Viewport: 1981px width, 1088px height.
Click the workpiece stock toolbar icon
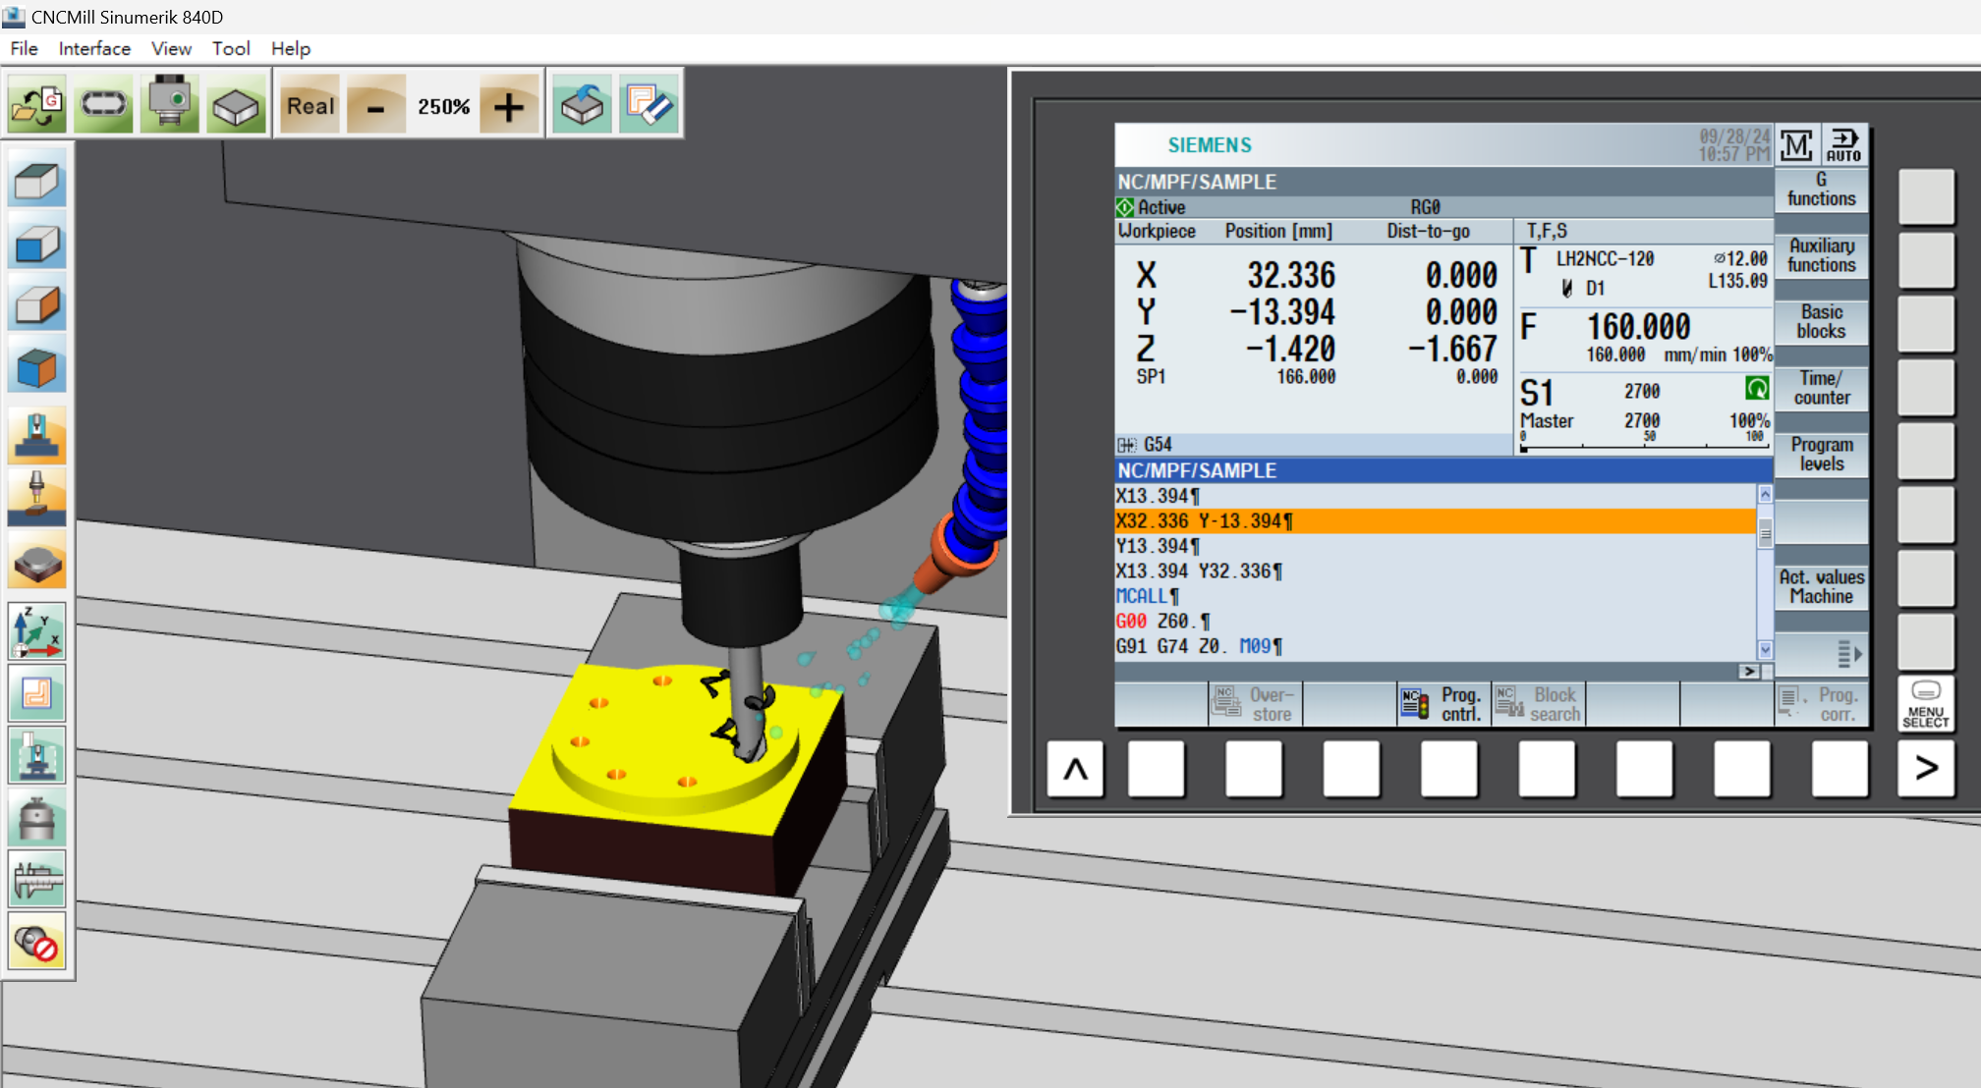236,105
